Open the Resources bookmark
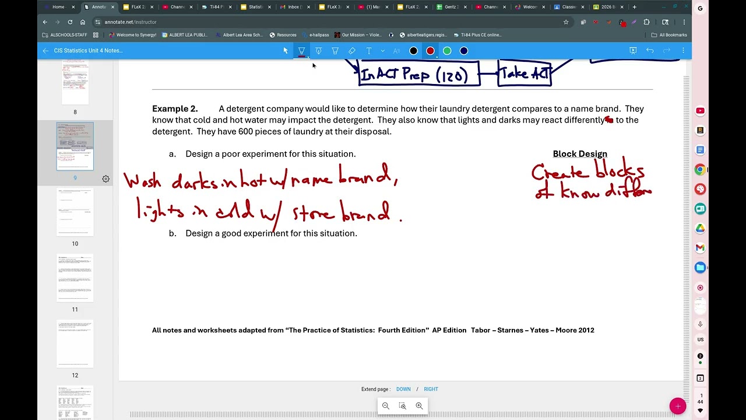746x420 pixels. [x=283, y=35]
